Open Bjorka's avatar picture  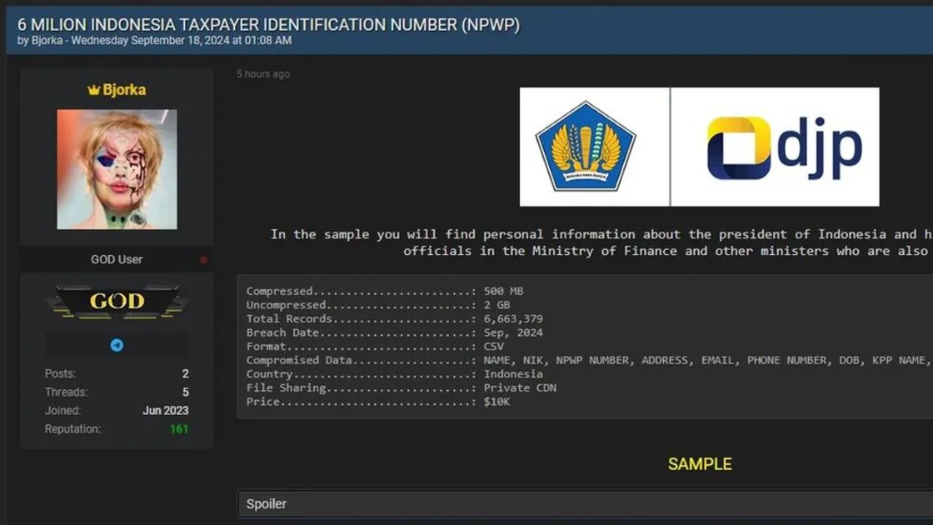117,169
